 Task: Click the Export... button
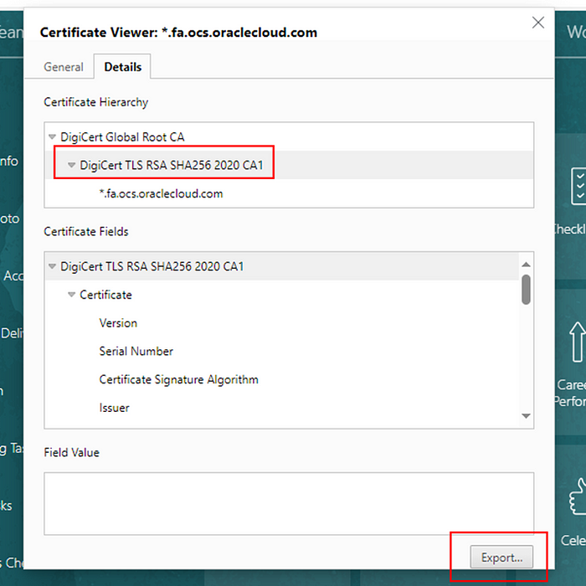click(x=501, y=558)
